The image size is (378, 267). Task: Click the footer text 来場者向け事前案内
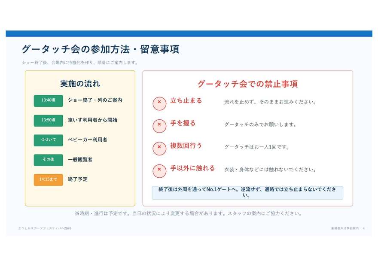[x=345, y=228]
